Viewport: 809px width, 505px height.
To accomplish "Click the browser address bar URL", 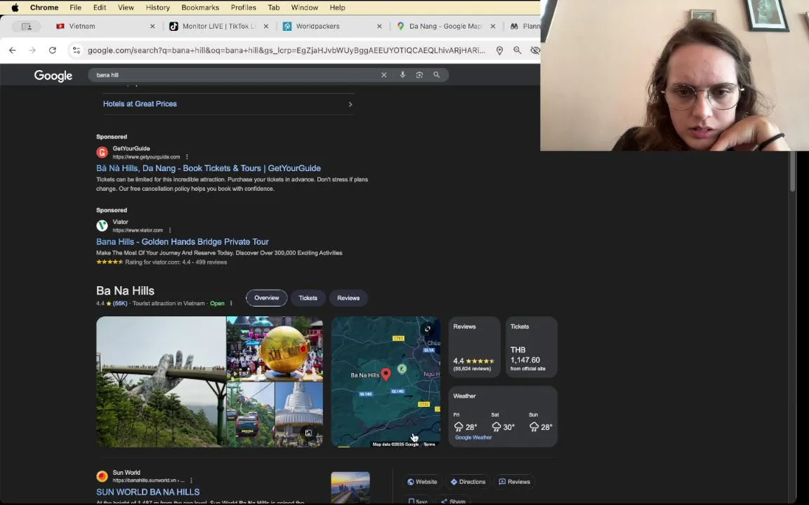I will pos(287,50).
